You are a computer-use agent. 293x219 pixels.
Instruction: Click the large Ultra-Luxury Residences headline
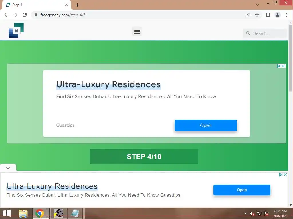click(x=108, y=84)
